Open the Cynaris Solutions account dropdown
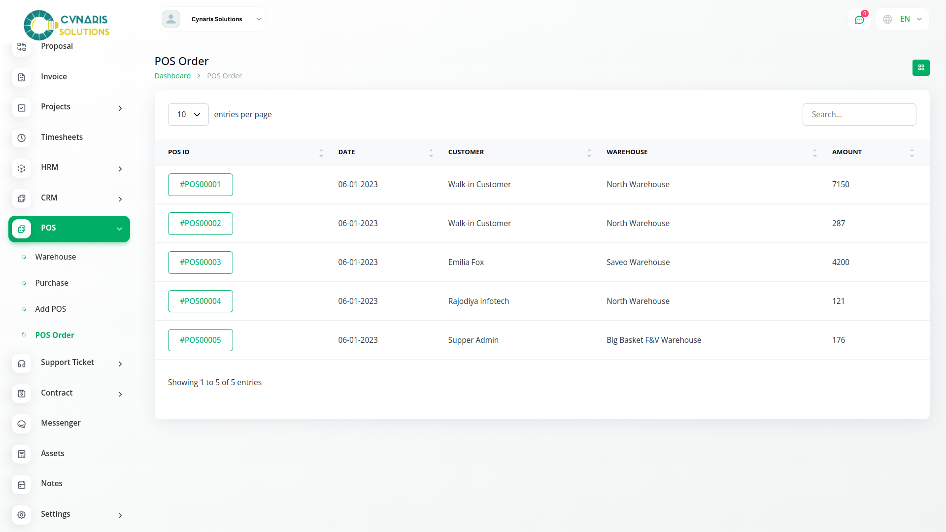946x532 pixels. coord(212,19)
